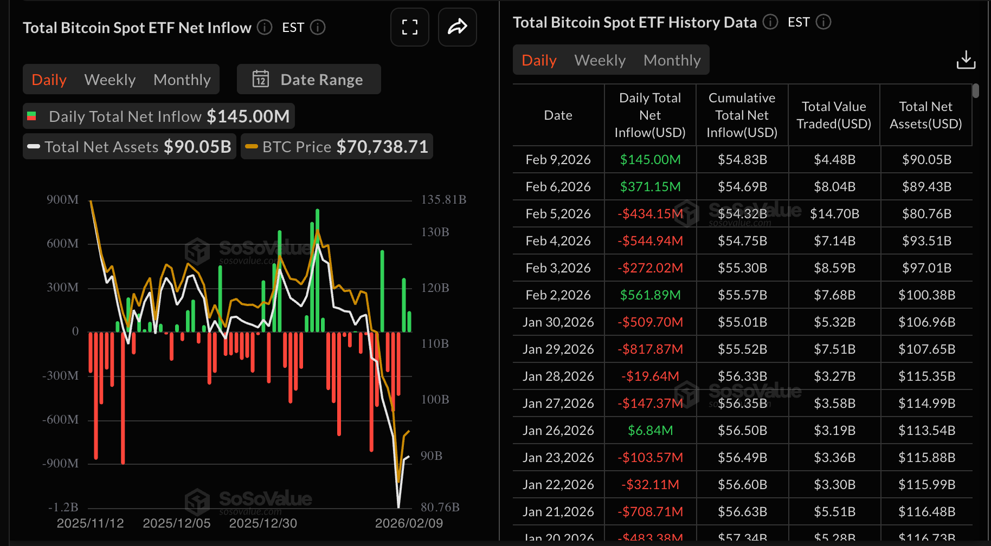The image size is (991, 546).
Task: Click the -$434.15M outflow value
Action: (x=651, y=213)
